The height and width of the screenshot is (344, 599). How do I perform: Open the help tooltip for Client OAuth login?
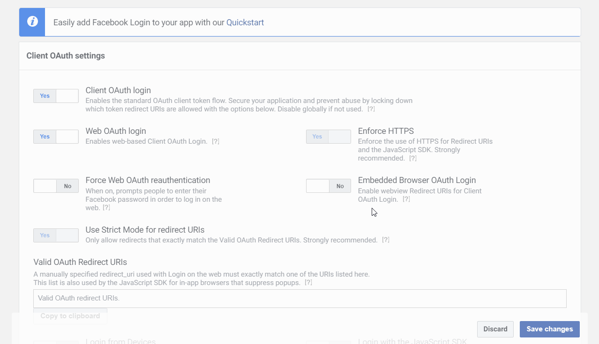[371, 109]
